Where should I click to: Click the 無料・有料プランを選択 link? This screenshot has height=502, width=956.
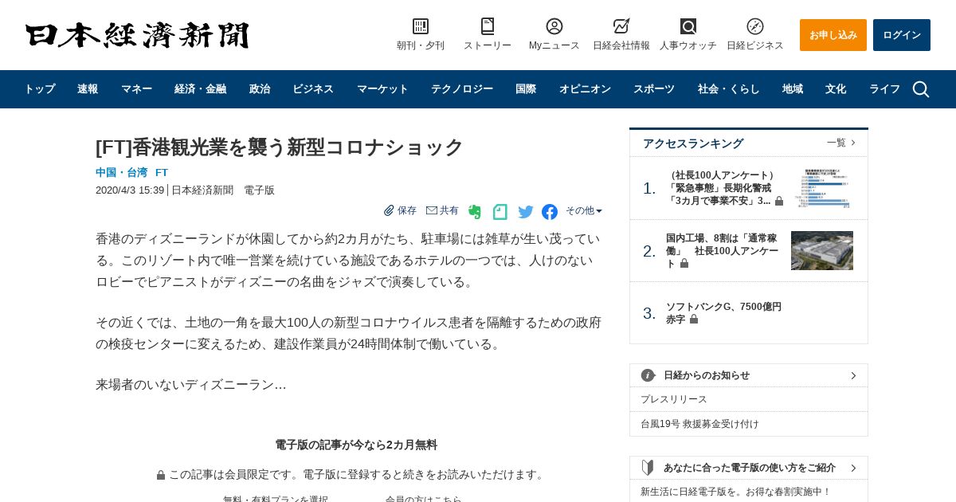276,499
